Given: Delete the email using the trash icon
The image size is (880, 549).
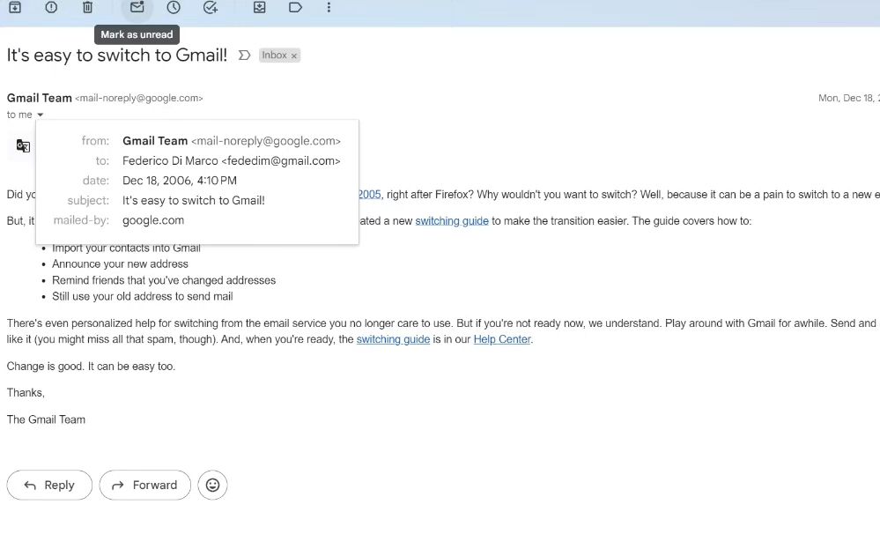Looking at the screenshot, I should point(87,7).
